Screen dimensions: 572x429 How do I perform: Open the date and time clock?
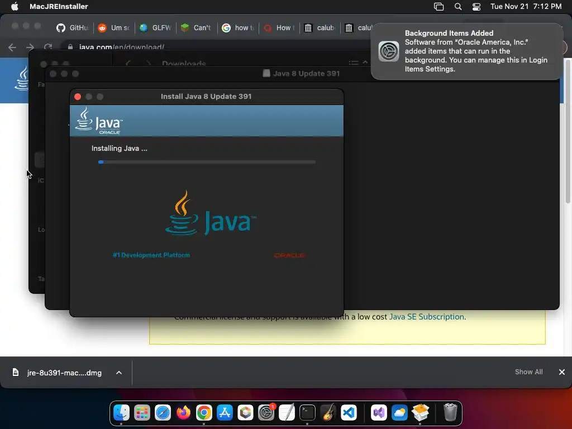(526, 6)
